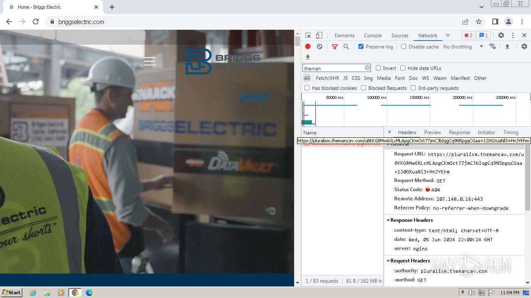Open the website hamburger menu

tap(150, 62)
